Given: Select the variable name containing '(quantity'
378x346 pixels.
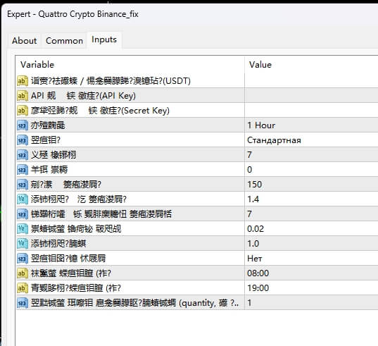Looking at the screenshot, I should [134, 303].
